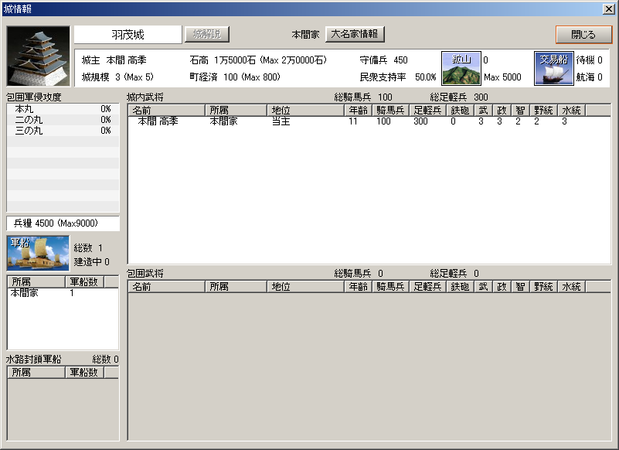The width and height of the screenshot is (619, 450).
Task: Click 足軽兵 column header in 城内武将 list
Action: (427, 111)
